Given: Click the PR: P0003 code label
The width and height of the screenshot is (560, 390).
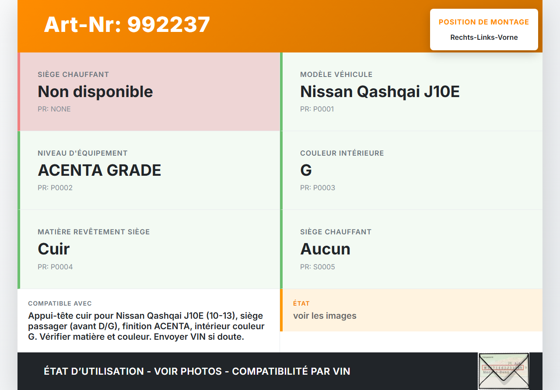Looking at the screenshot, I should (x=318, y=188).
